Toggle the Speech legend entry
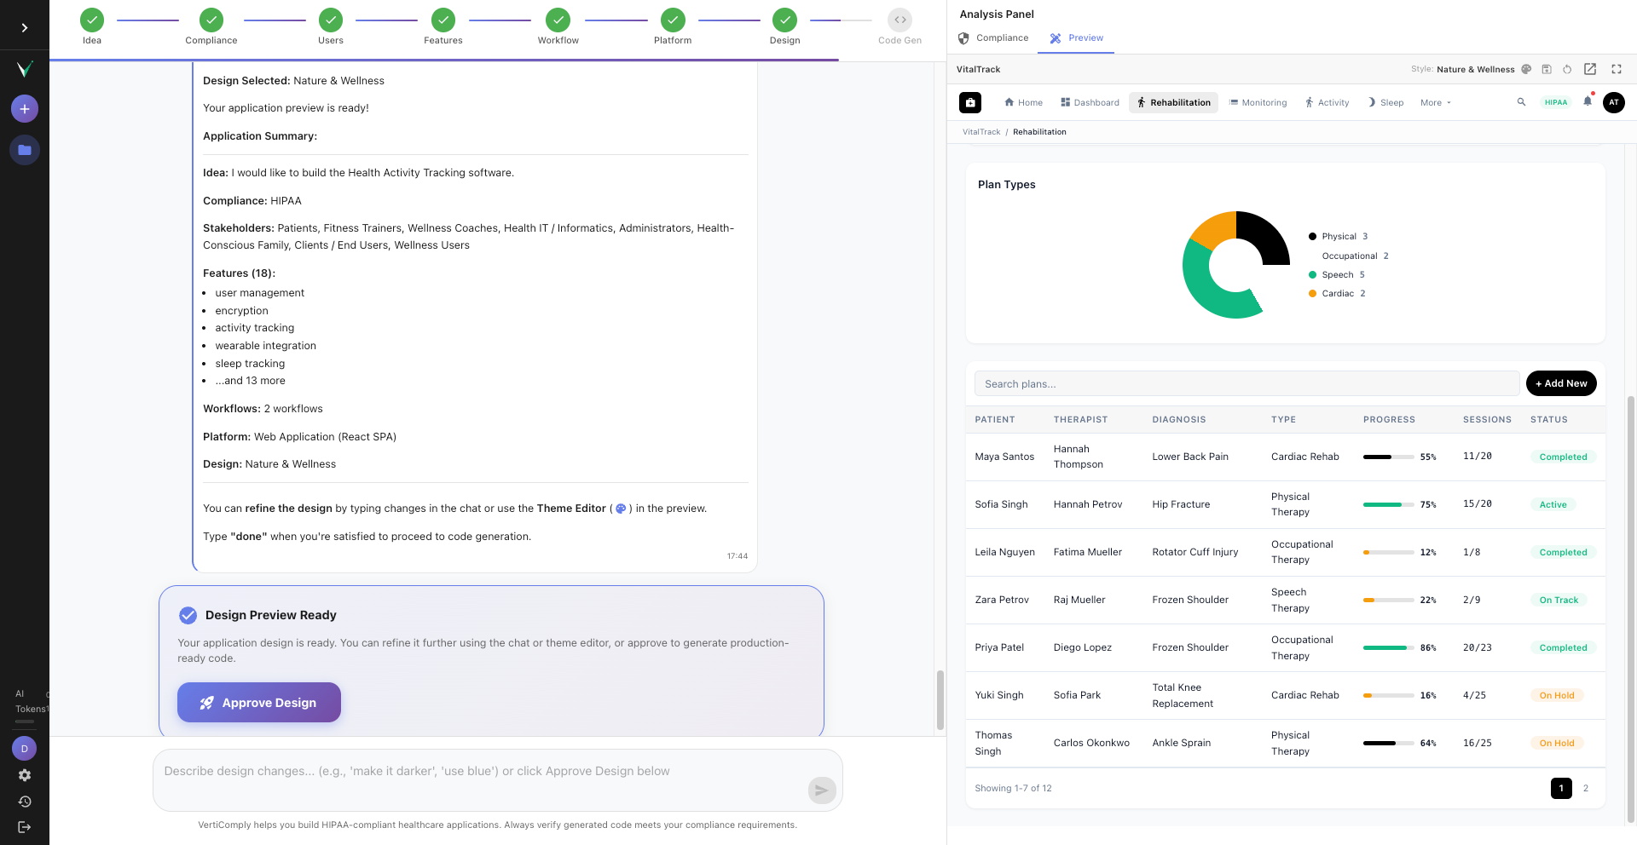Image resolution: width=1637 pixels, height=845 pixels. 1337,274
